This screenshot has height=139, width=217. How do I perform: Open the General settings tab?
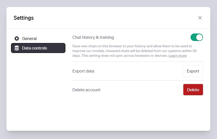coord(38,38)
